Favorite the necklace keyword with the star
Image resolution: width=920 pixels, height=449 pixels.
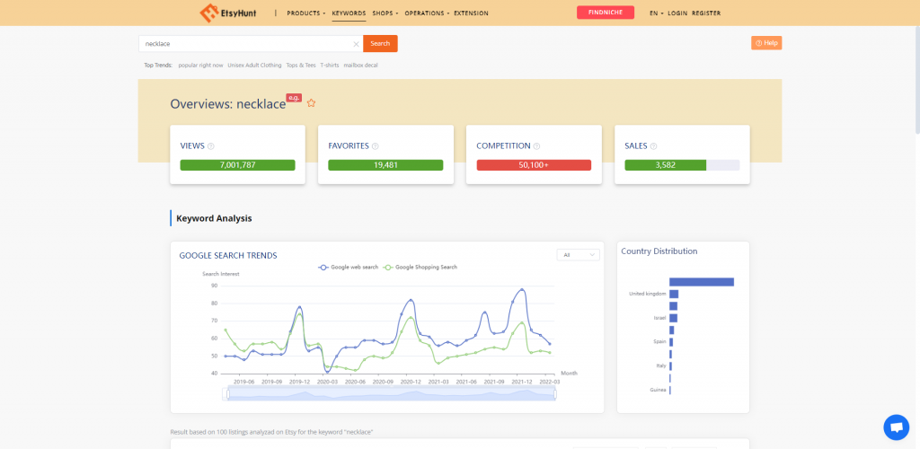(x=312, y=103)
